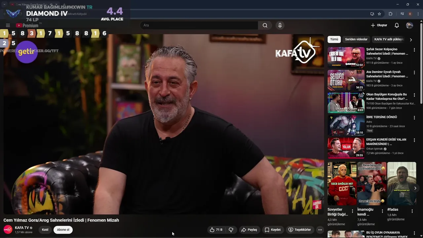Viewport: 423px width, 238px height.
Task: Open Ata Demirer Eyvah Eyvah thumbnail
Action: coord(346,80)
